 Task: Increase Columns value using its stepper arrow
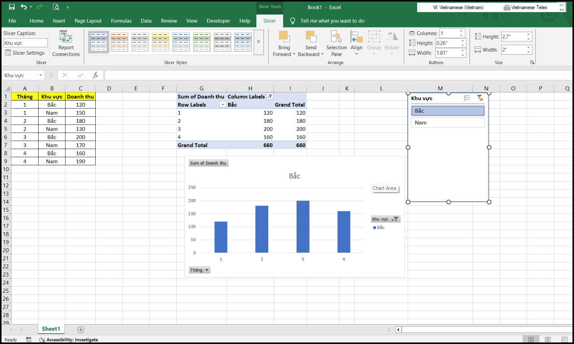461,31
